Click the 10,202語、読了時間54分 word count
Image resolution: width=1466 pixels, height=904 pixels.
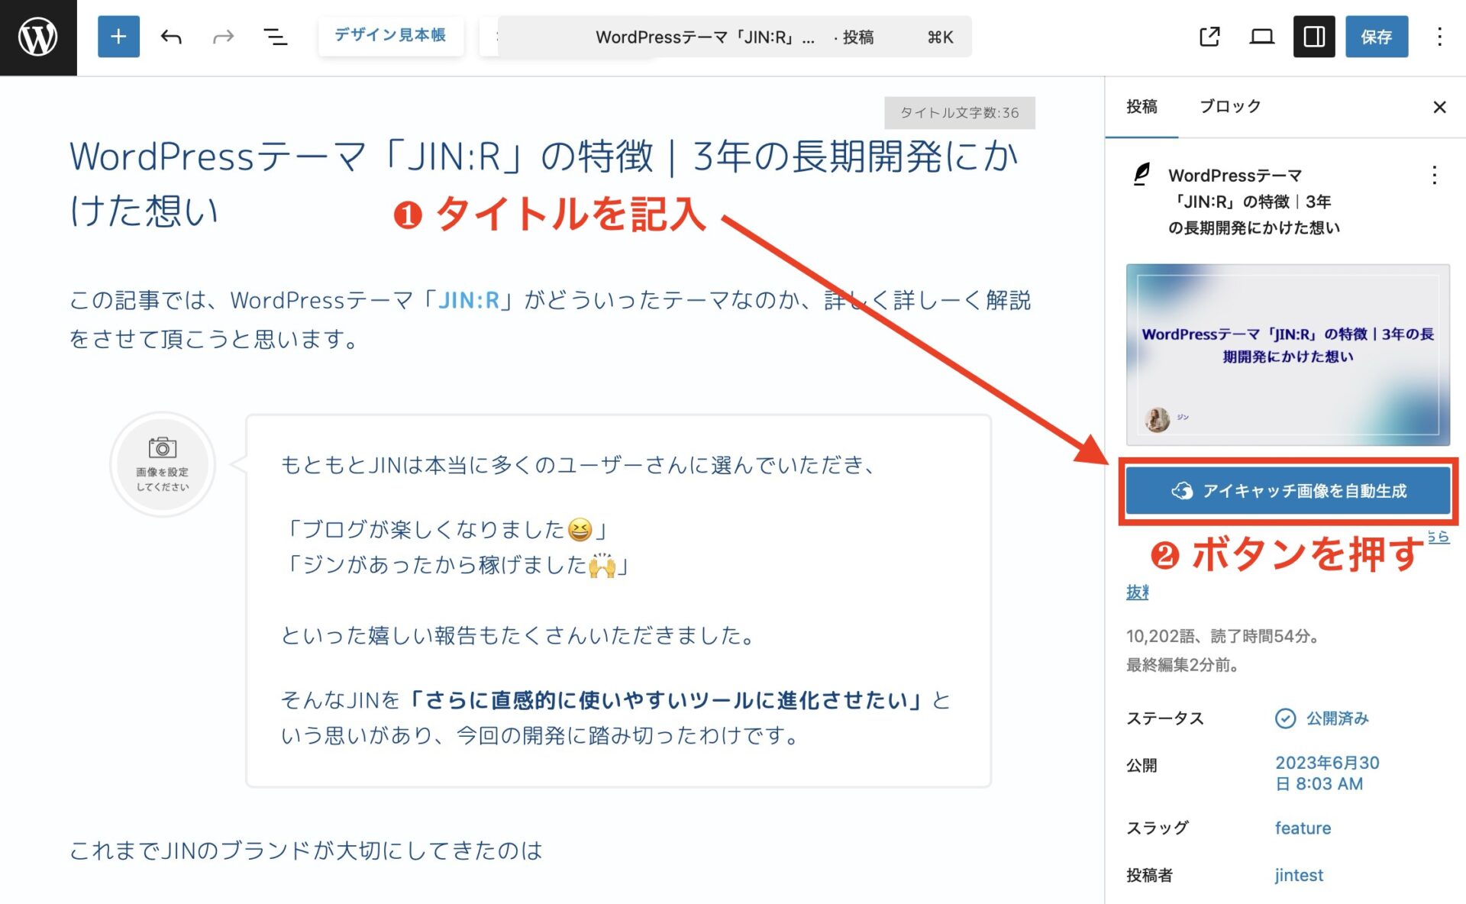[x=1224, y=636]
